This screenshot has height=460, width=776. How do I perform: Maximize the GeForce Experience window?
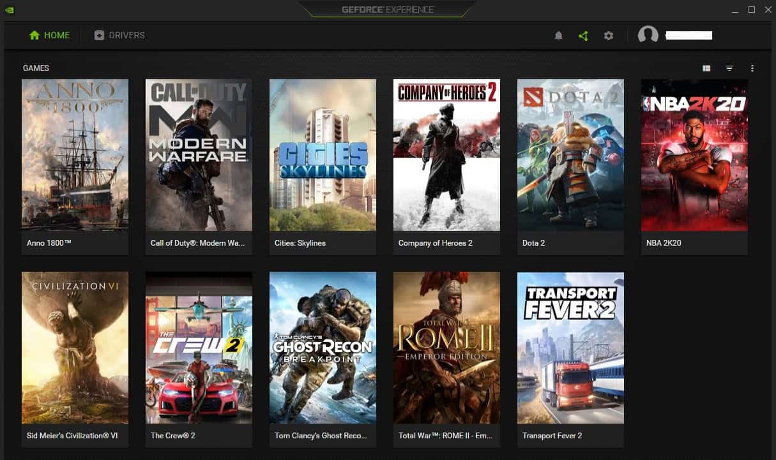pyautogui.click(x=752, y=10)
